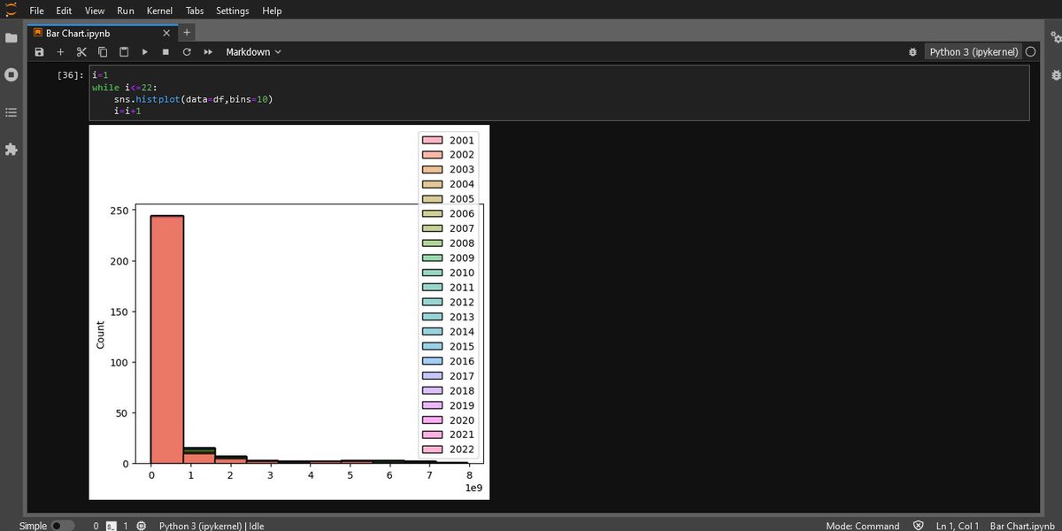
Task: Open the File menu
Action: coord(37,11)
